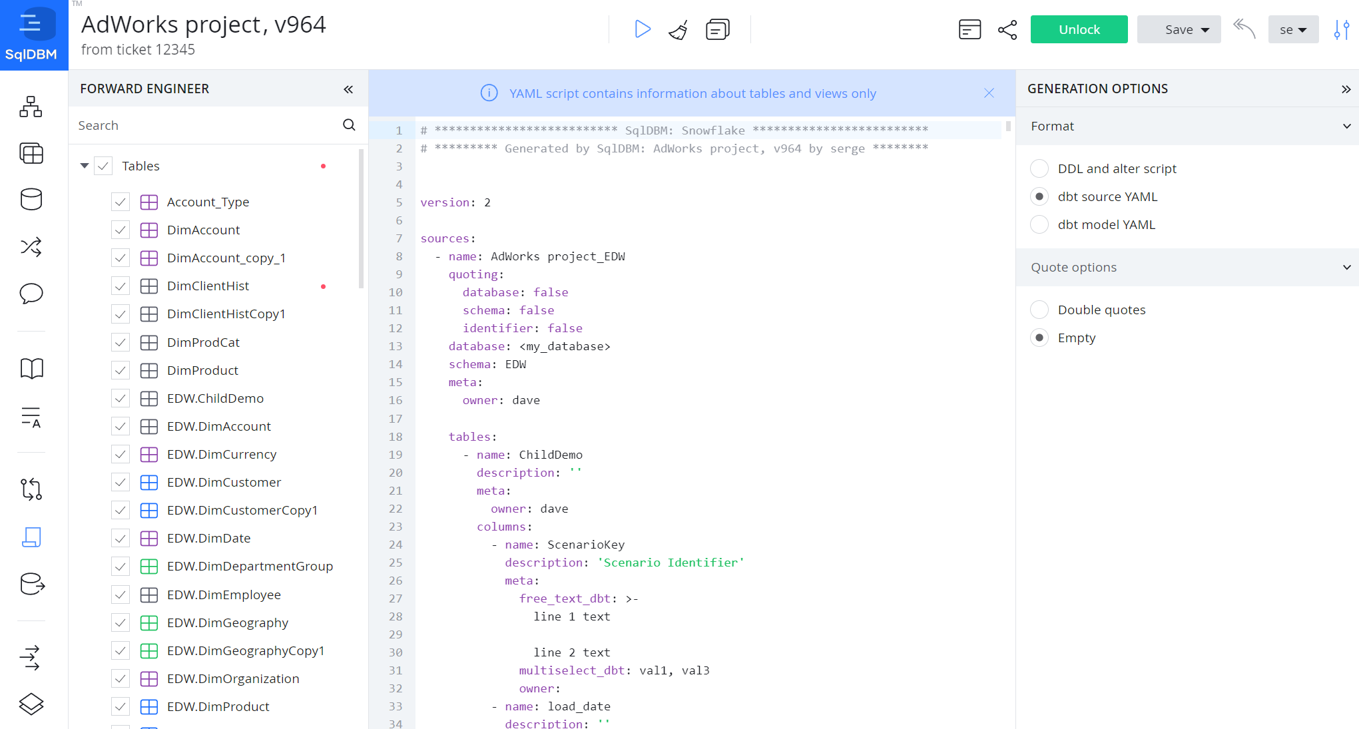Click inside the table Search field
The height and width of the screenshot is (729, 1359).
point(200,125)
